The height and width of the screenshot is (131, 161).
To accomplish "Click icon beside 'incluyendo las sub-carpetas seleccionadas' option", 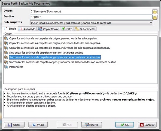I will point(6,48).
